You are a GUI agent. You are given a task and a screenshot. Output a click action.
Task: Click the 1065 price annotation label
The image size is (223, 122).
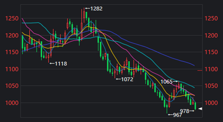[x=166, y=82]
